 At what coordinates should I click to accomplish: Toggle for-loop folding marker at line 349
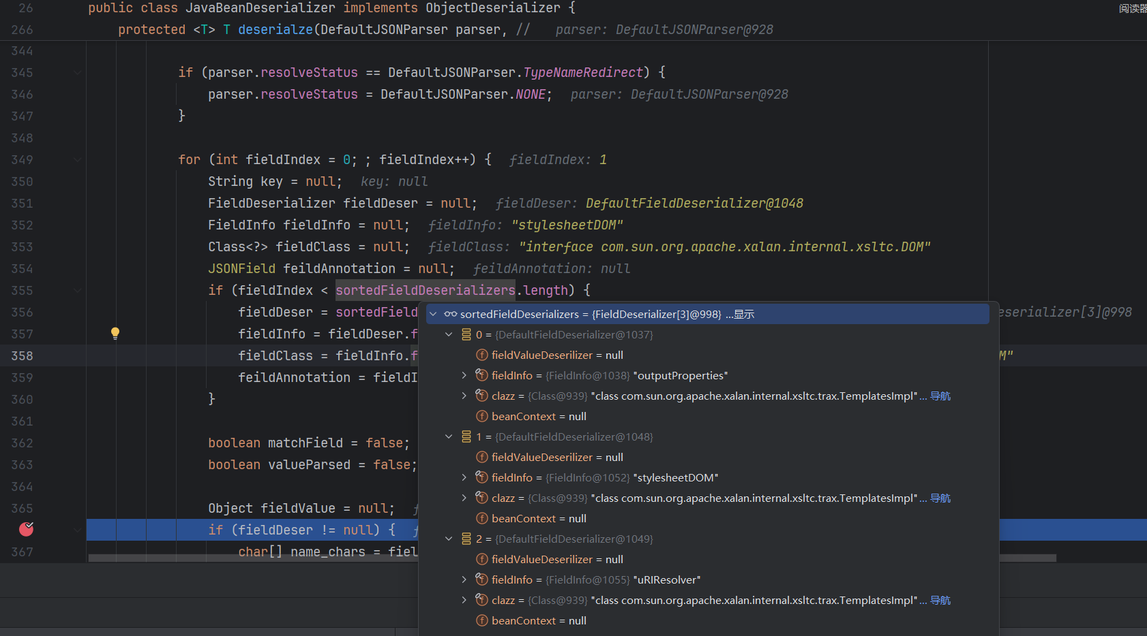77,160
